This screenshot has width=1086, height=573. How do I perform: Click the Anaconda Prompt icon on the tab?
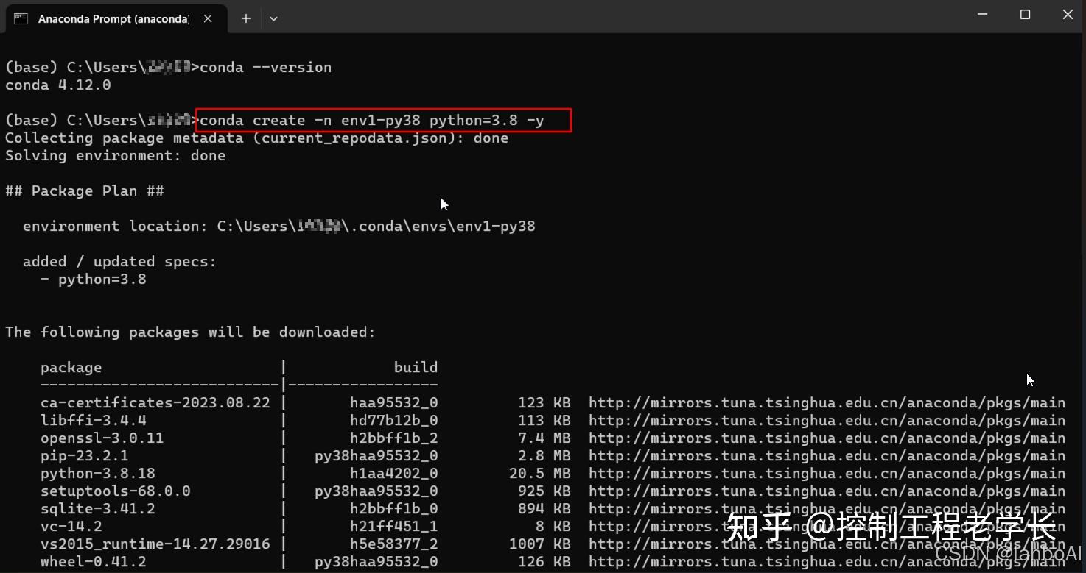coord(20,18)
